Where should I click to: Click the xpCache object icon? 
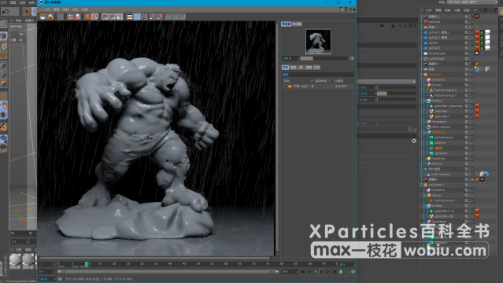(x=426, y=22)
